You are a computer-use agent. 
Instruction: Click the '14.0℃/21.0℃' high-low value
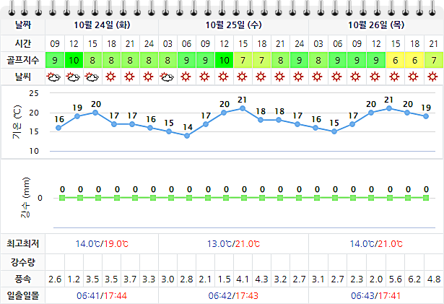[x=376, y=243]
